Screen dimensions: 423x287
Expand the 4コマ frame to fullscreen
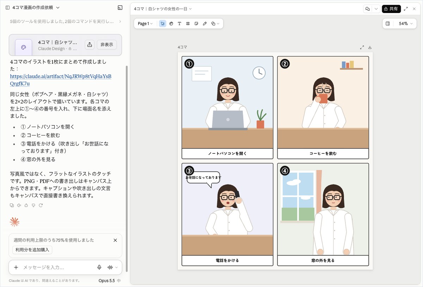362,47
